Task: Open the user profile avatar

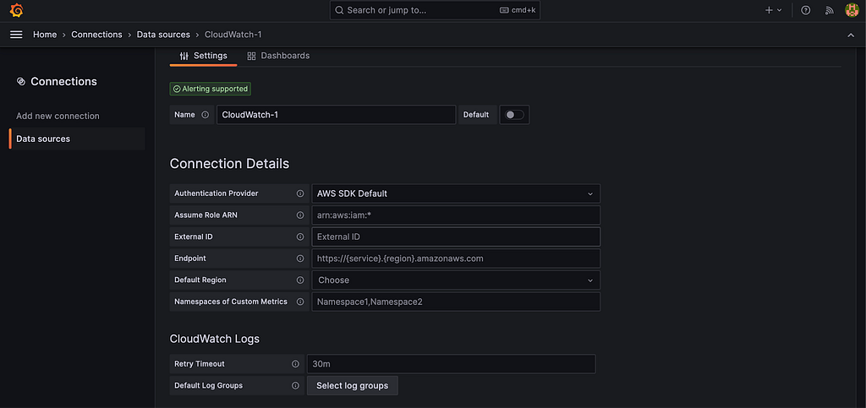Action: [852, 10]
